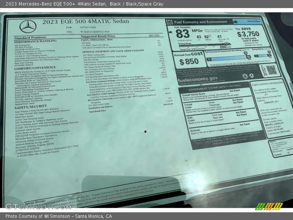
Task: Click the 'Engine: HUNGARY' line
Action: point(275,130)
